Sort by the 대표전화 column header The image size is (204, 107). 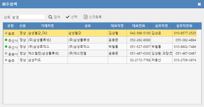[x=139, y=26]
